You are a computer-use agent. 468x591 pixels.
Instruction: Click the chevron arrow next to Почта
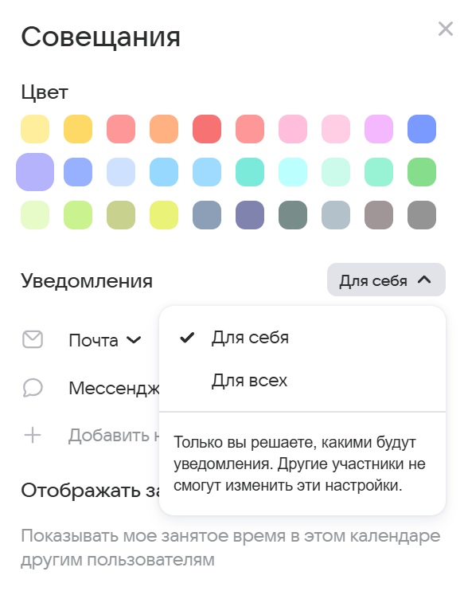[134, 340]
